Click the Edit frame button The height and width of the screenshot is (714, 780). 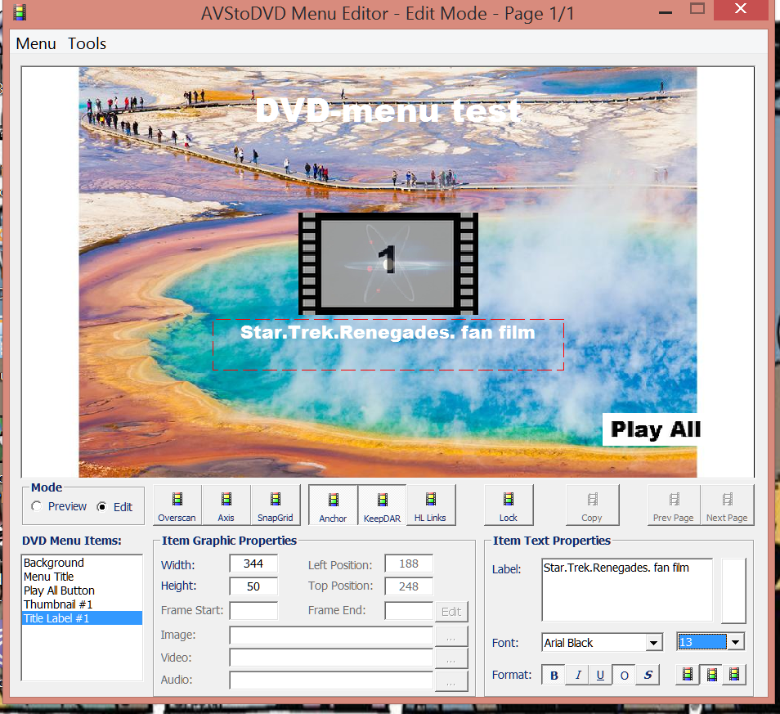click(451, 612)
